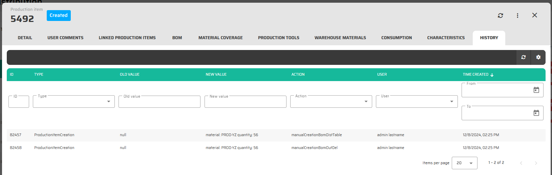This screenshot has height=175, width=552.
Task: Expand the Action filter dropdown
Action: click(x=366, y=102)
